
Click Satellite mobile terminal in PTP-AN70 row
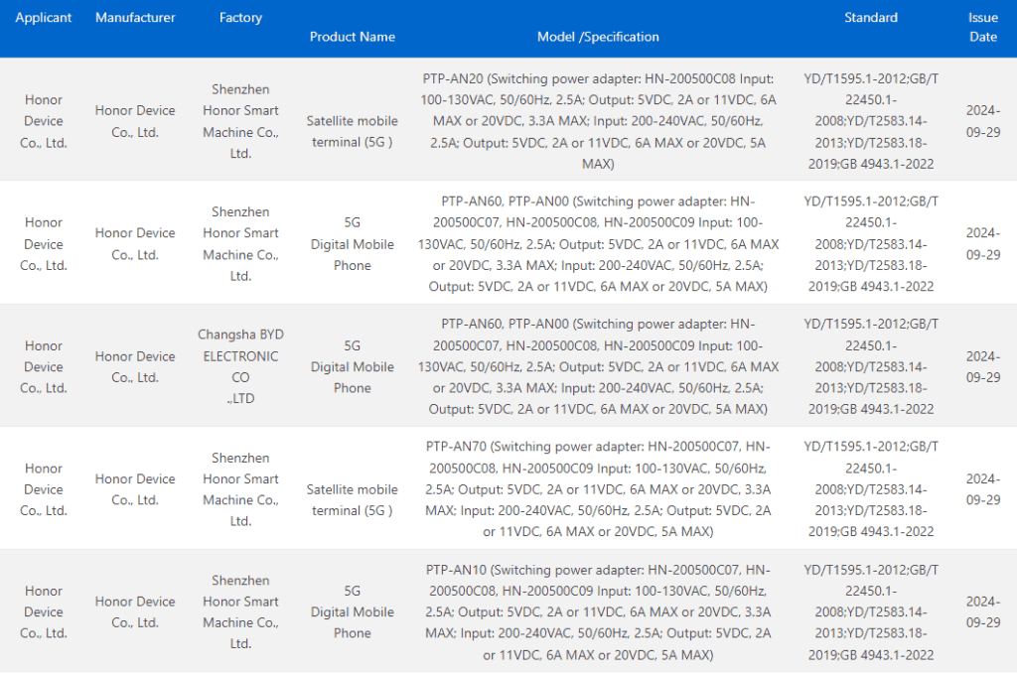tap(352, 499)
